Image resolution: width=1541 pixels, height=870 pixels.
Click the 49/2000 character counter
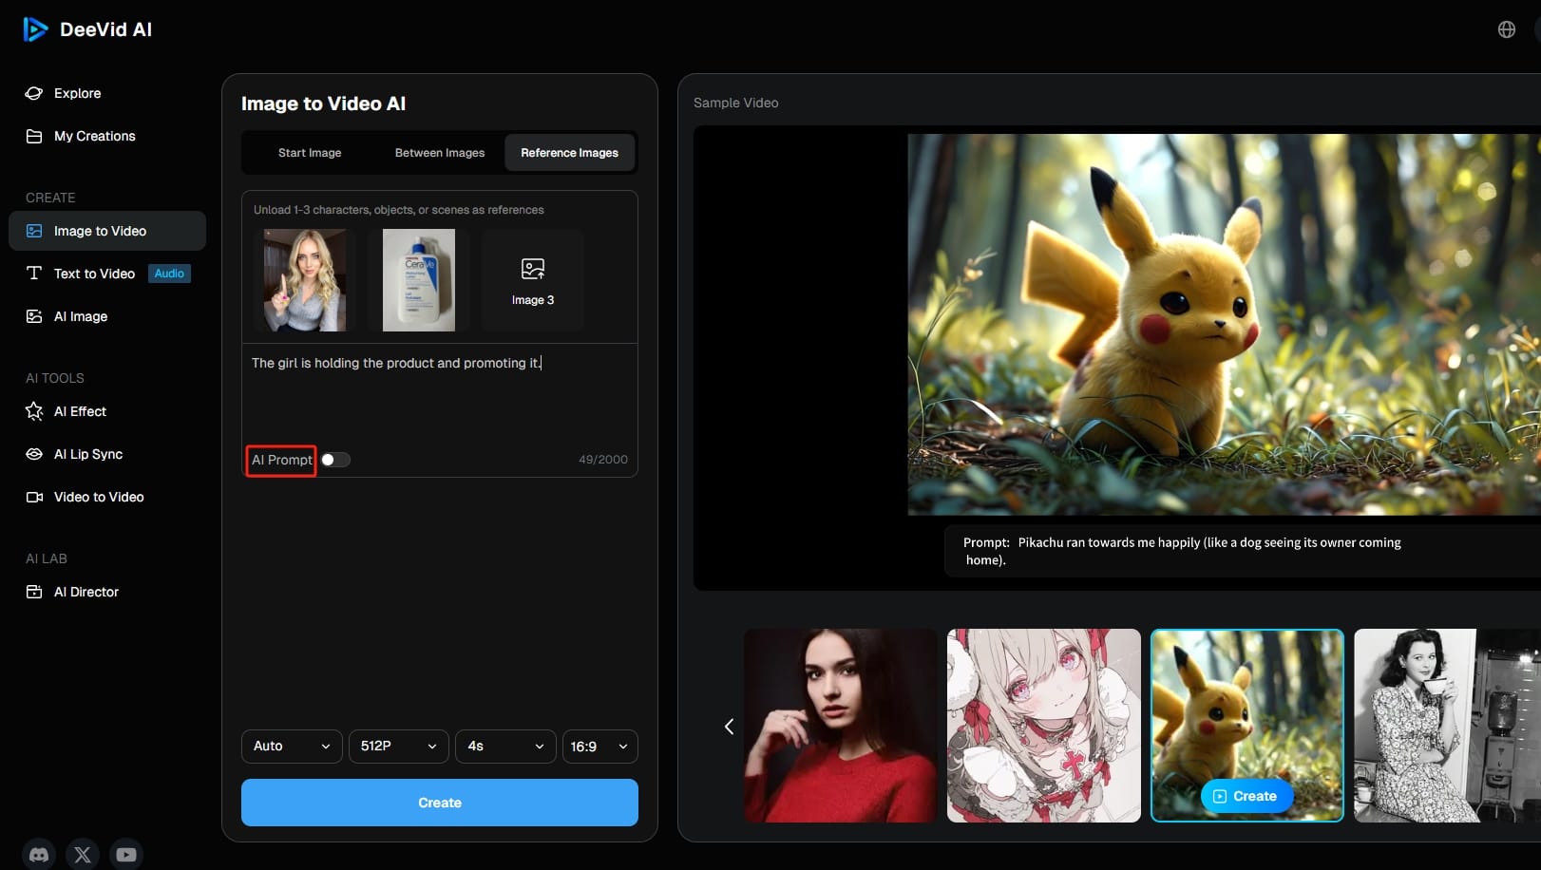[x=603, y=460]
